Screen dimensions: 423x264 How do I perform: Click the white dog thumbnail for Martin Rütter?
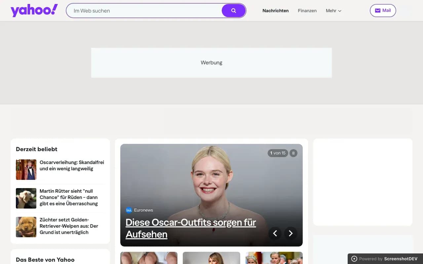[26, 198]
